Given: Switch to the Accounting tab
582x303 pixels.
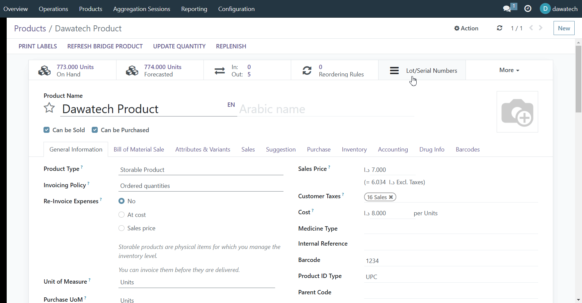Looking at the screenshot, I should click(x=393, y=149).
